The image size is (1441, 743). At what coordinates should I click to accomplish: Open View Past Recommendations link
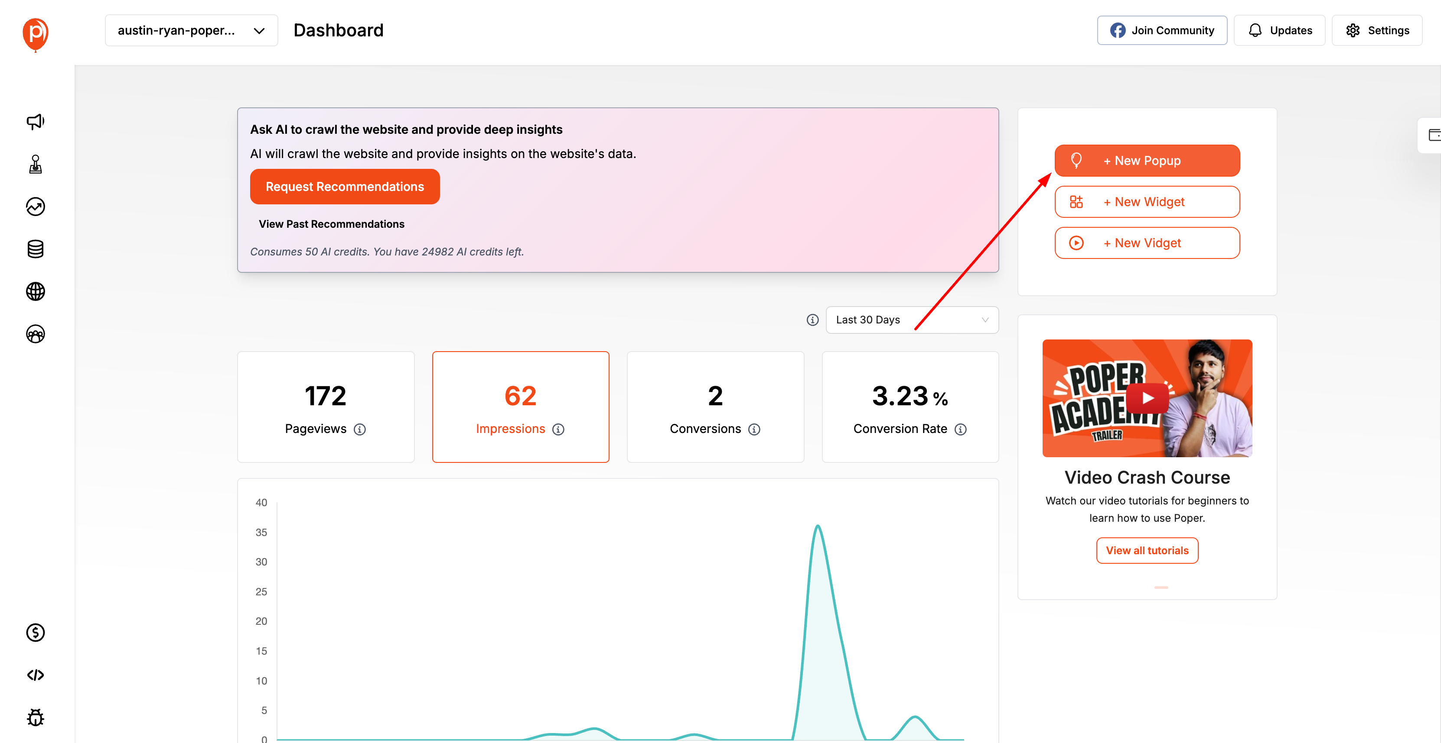click(x=331, y=224)
